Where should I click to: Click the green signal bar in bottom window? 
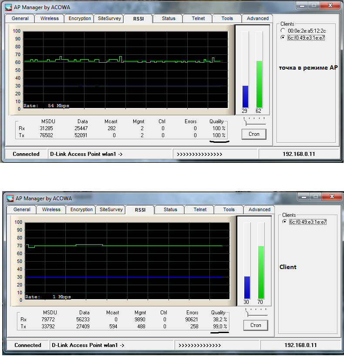click(261, 272)
